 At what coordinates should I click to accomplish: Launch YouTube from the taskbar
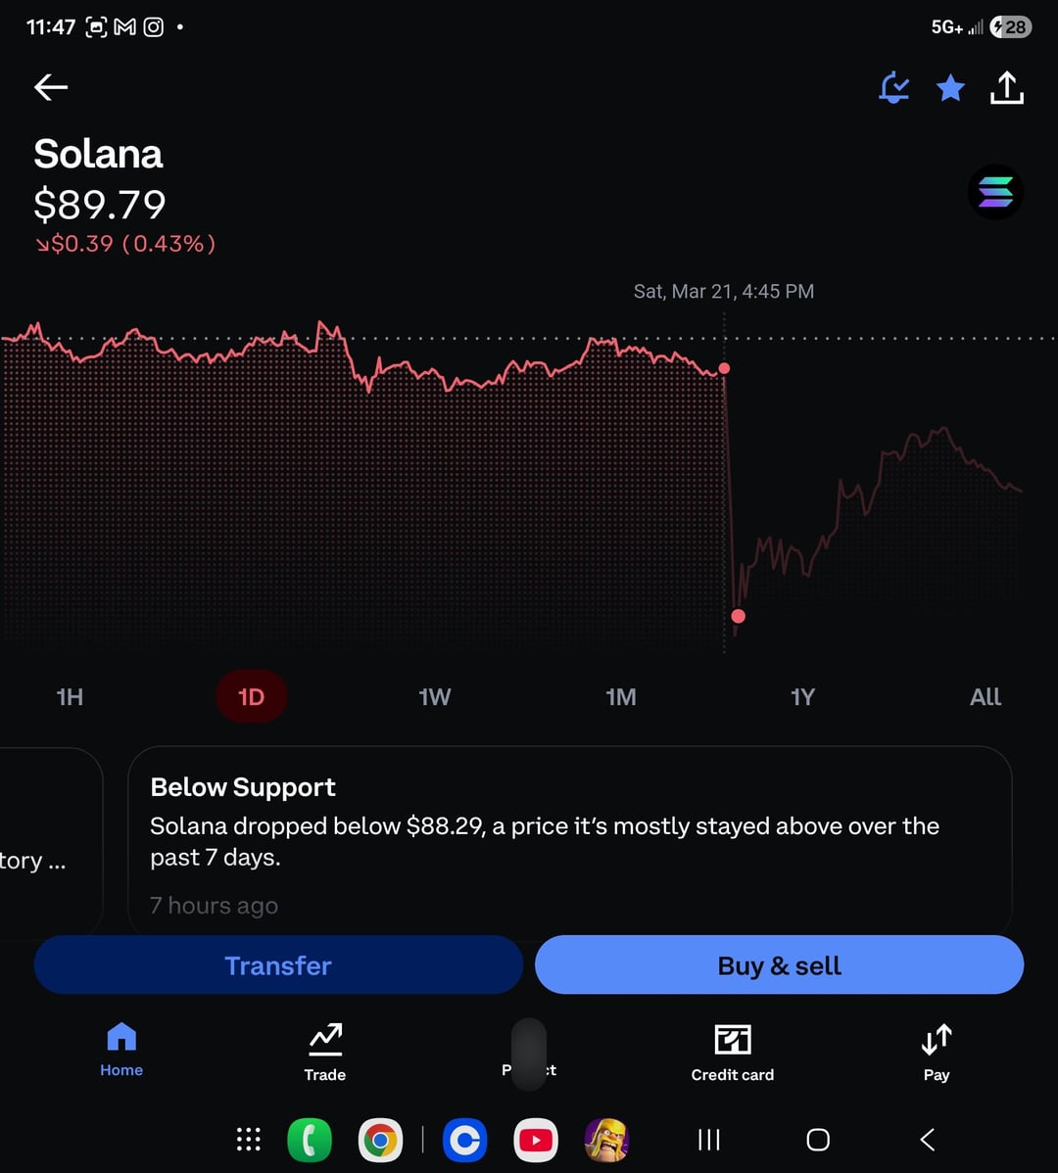535,1140
